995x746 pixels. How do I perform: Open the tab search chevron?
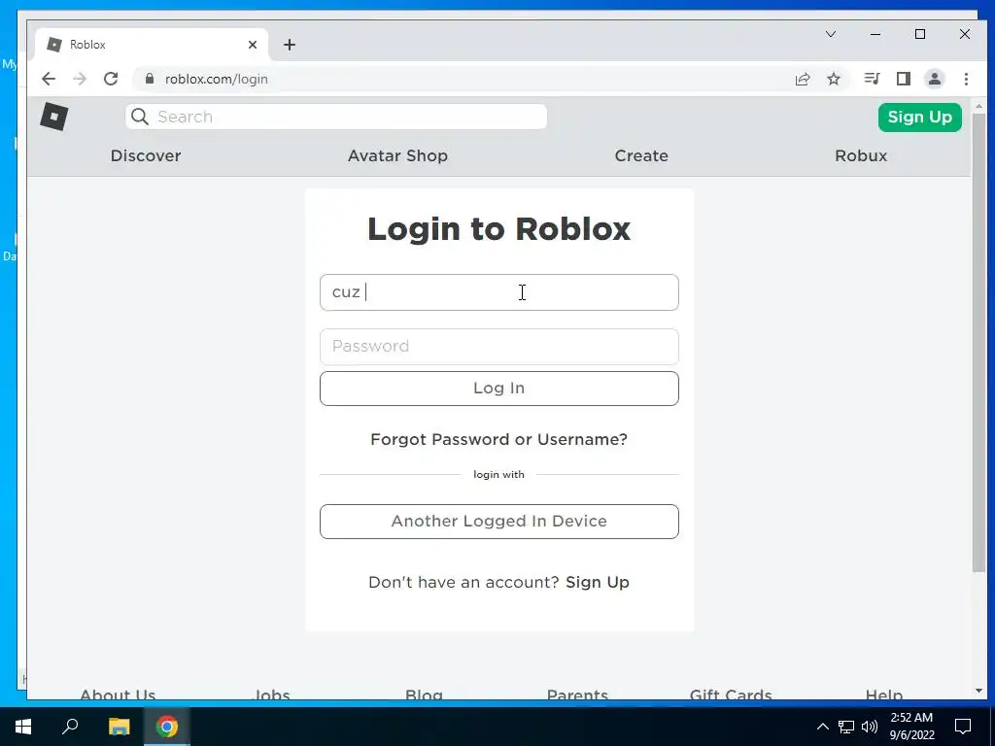[x=831, y=34]
